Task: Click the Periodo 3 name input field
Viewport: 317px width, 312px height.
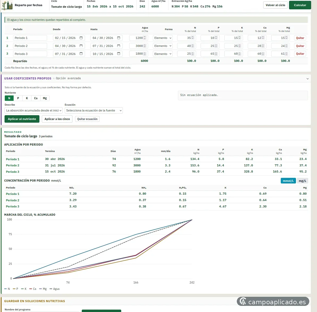Action: [30, 54]
